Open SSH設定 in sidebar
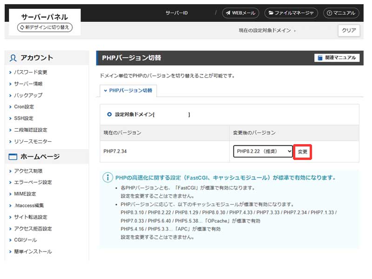 (24, 118)
